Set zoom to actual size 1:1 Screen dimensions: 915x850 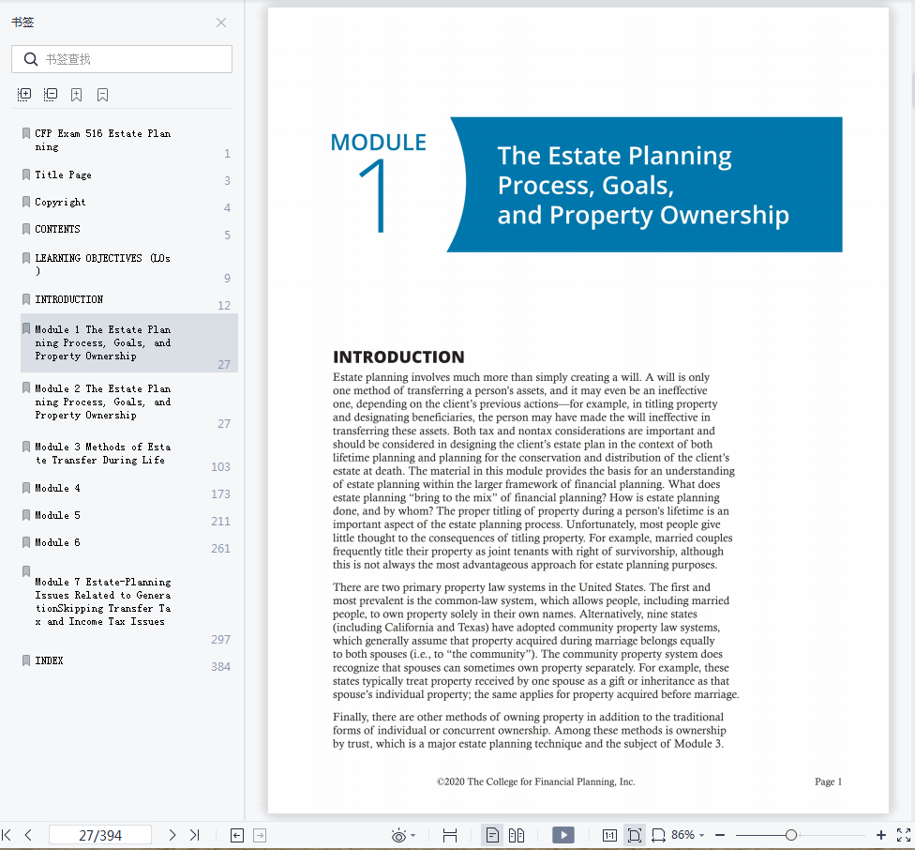pos(609,835)
